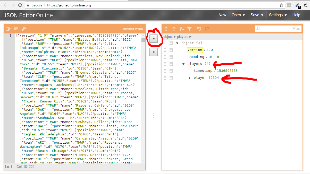Screen dimensions: 310x174
Task: Check the selection box beside players field
Action: pyautogui.click(x=171, y=64)
